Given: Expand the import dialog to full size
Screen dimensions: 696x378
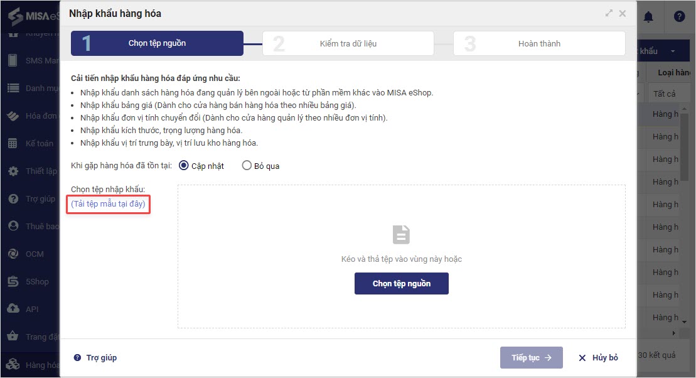Looking at the screenshot, I should pos(609,13).
